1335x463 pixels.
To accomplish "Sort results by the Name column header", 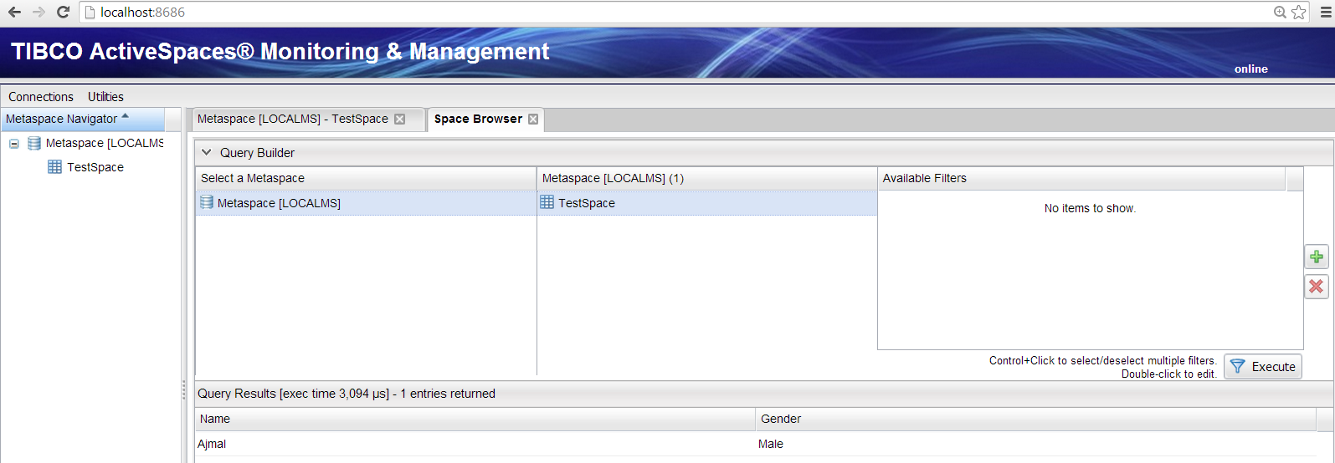I will click(475, 419).
